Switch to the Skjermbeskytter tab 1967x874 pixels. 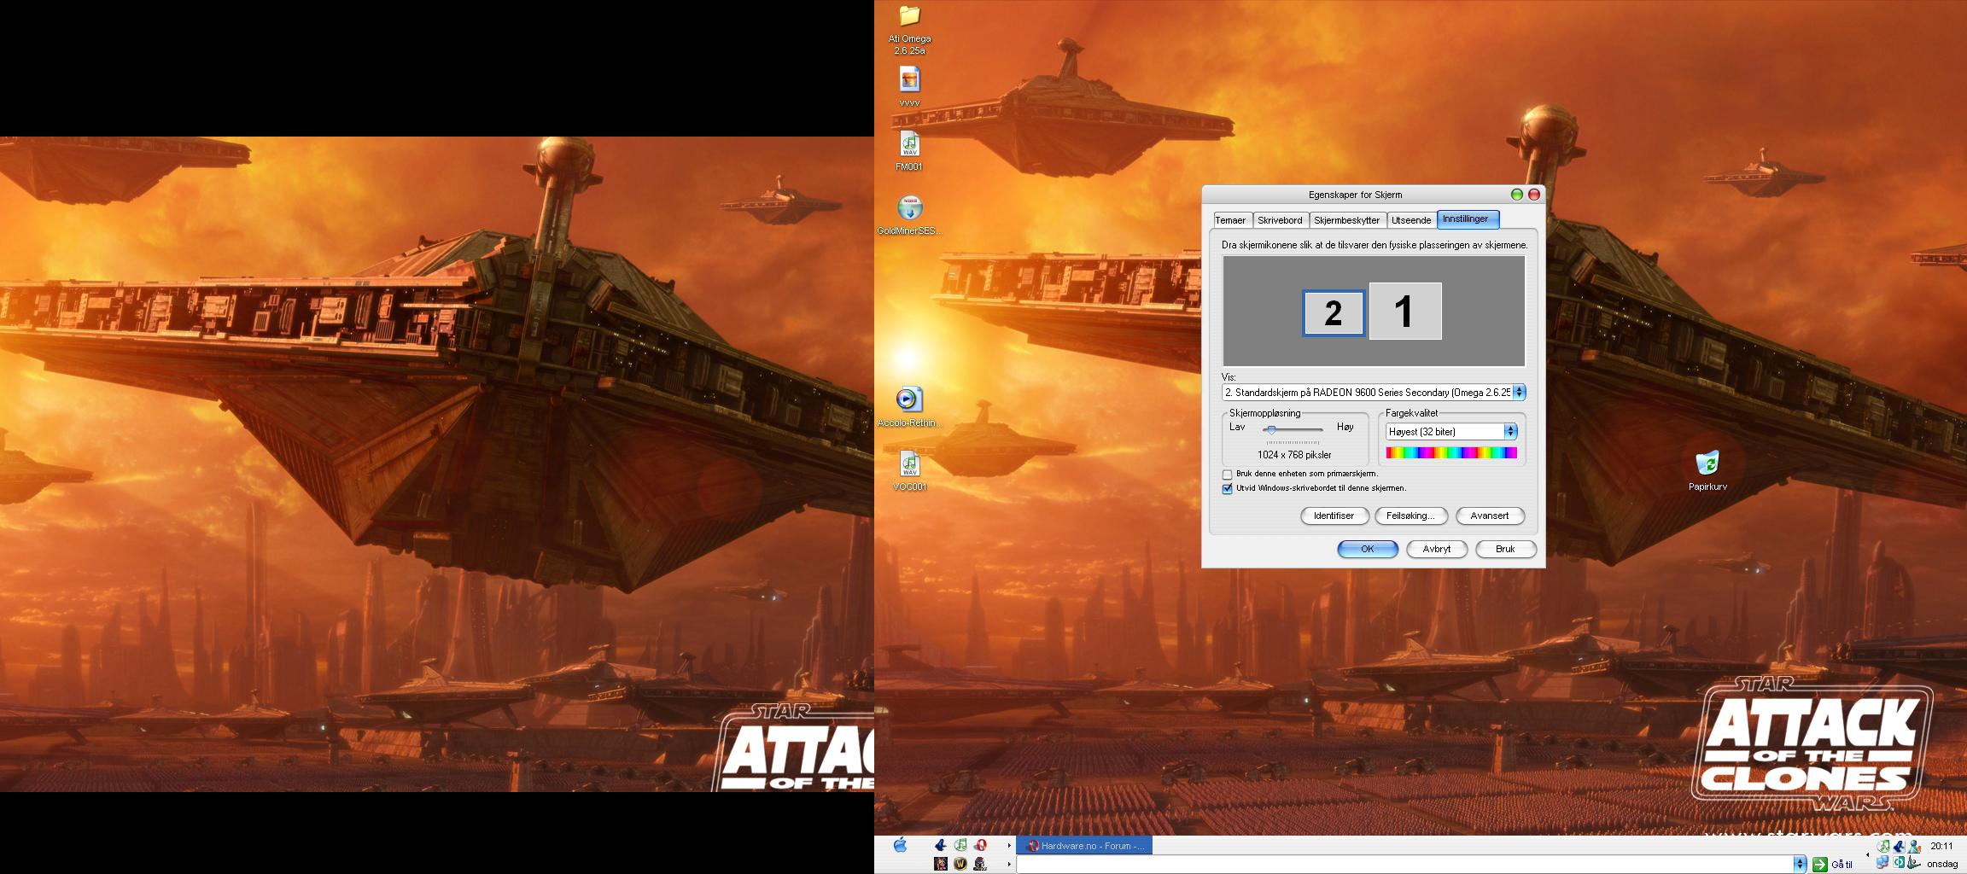click(1346, 220)
